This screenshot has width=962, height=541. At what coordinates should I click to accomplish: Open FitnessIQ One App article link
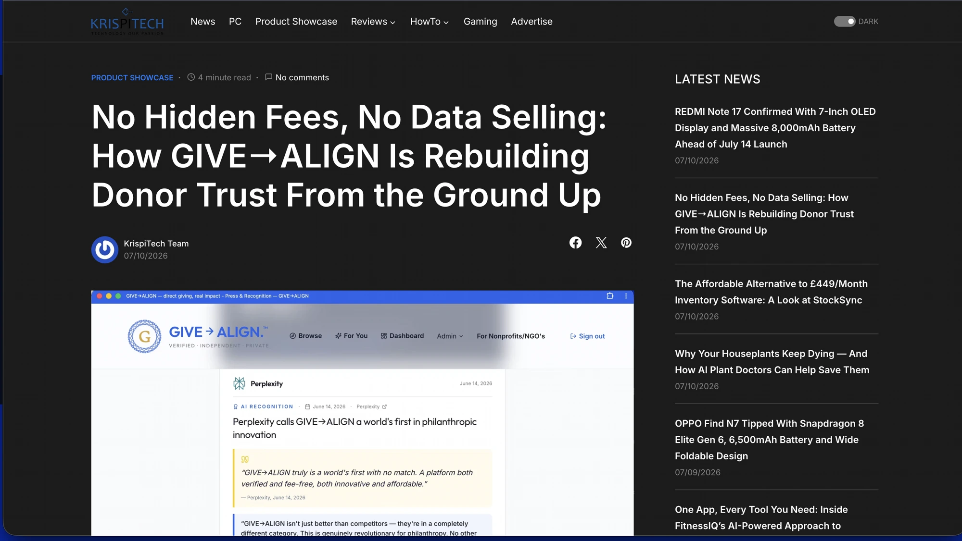coord(761,517)
